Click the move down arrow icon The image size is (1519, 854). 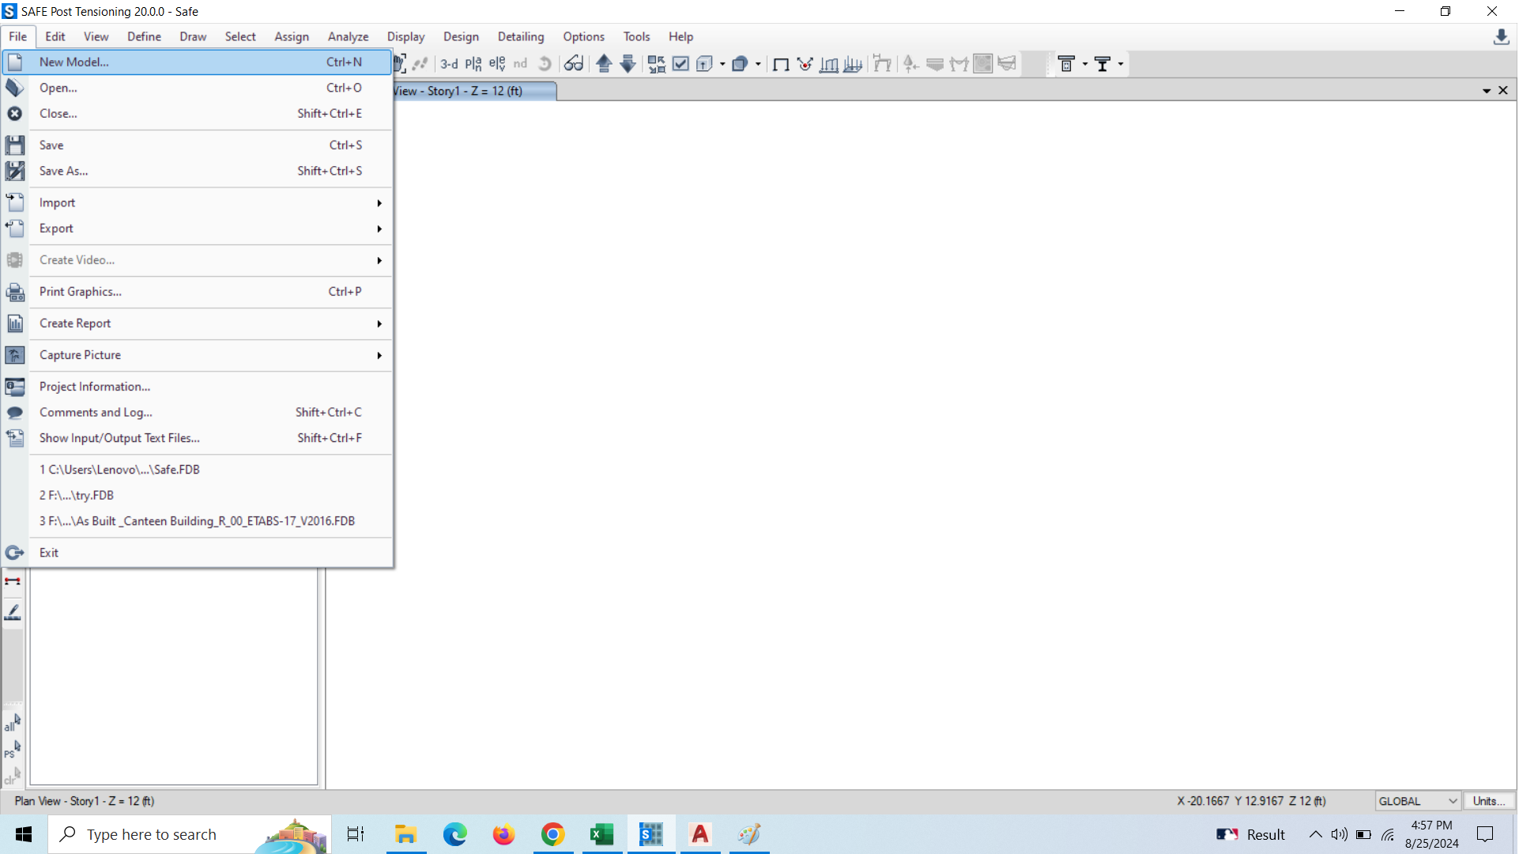(x=626, y=64)
